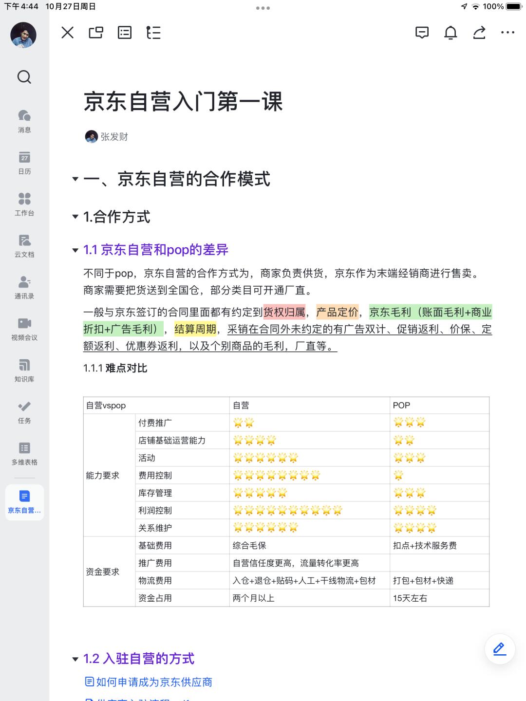Open notification bell settings

pos(451,33)
